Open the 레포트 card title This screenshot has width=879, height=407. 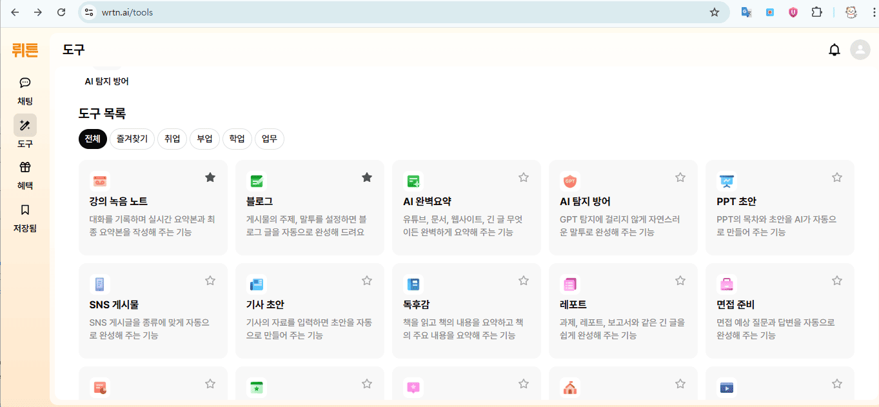pyautogui.click(x=573, y=304)
